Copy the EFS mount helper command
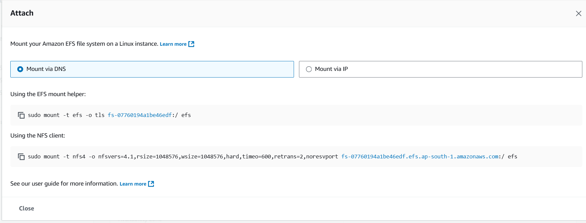Screen dimensions: 586x223 21,115
